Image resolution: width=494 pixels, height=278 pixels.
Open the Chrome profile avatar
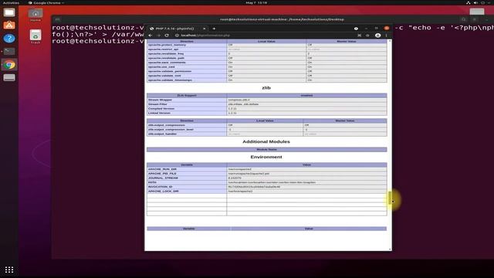[x=377, y=36]
